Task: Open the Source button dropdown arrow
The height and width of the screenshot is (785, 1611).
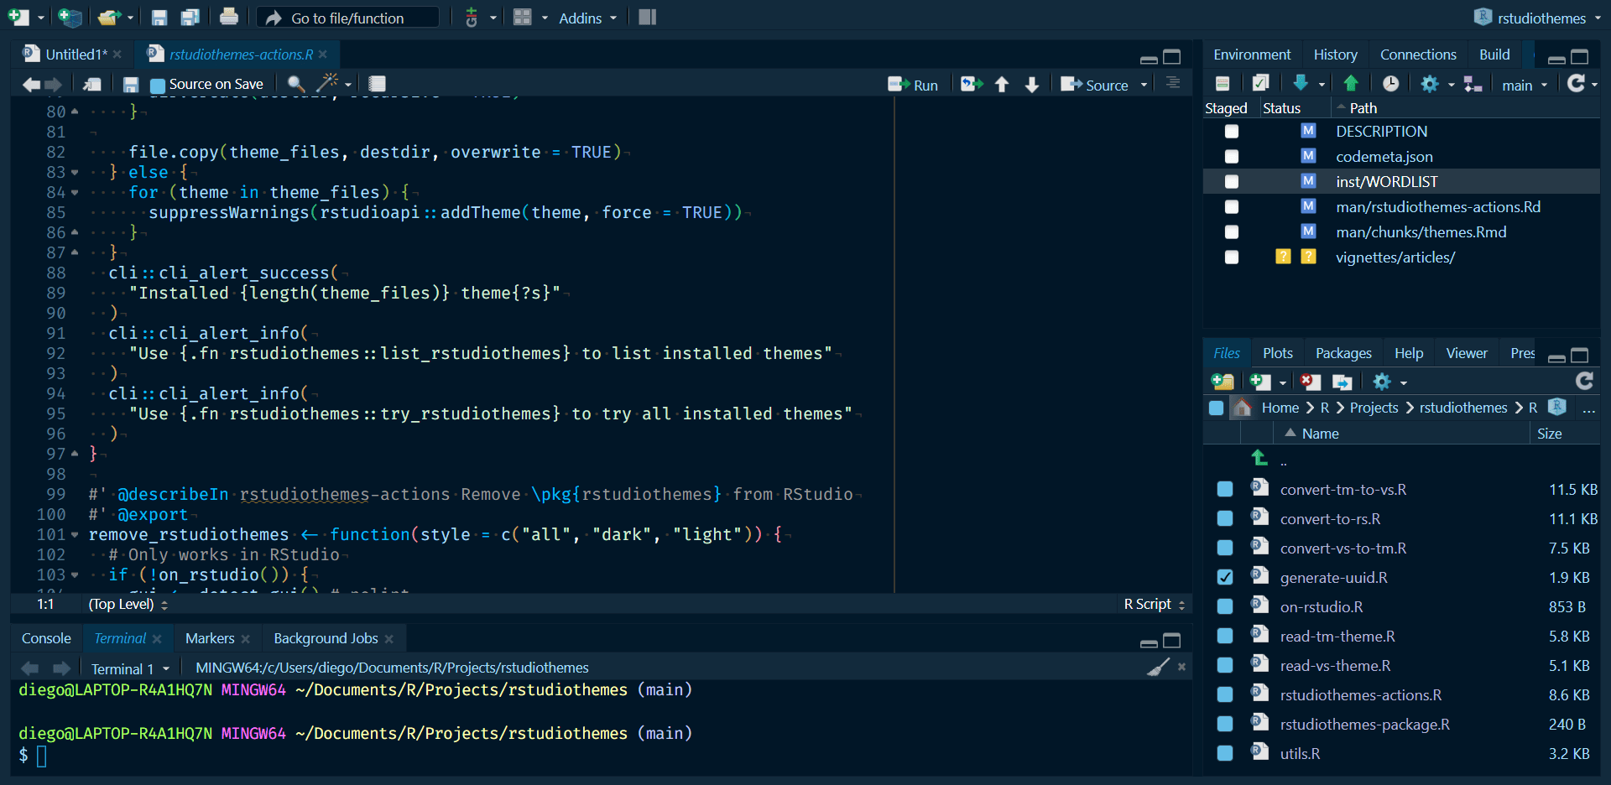Action: [x=1144, y=84]
